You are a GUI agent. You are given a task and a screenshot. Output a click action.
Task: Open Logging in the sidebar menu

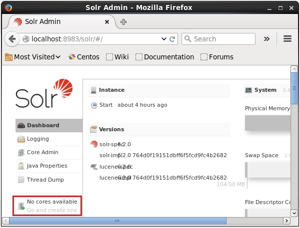[38, 139]
